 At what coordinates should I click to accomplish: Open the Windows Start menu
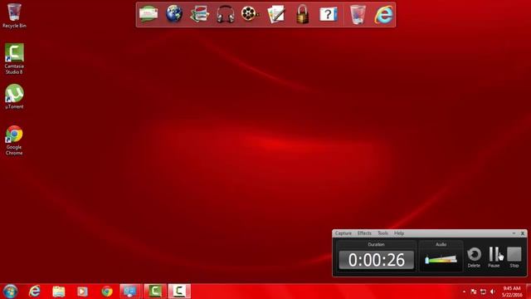click(10, 292)
